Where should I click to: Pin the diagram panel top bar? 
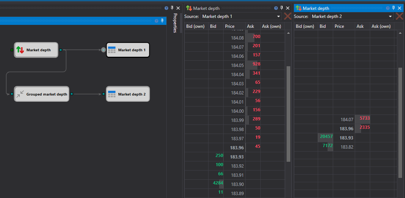(x=172, y=8)
